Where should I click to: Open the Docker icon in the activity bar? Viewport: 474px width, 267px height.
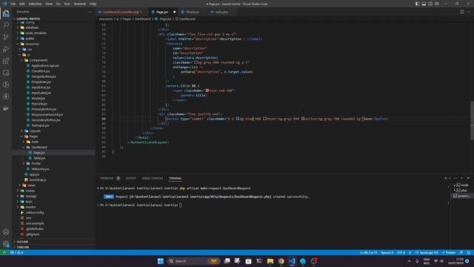[x=6, y=108]
